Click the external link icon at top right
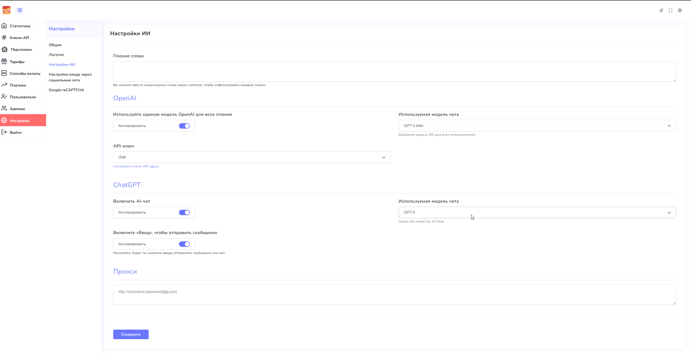This screenshot has height=355, width=691. (661, 10)
